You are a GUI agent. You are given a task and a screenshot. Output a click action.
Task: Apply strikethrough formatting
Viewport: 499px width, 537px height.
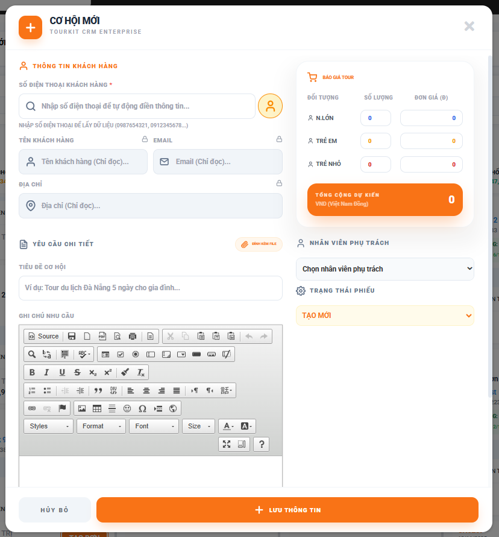[77, 372]
